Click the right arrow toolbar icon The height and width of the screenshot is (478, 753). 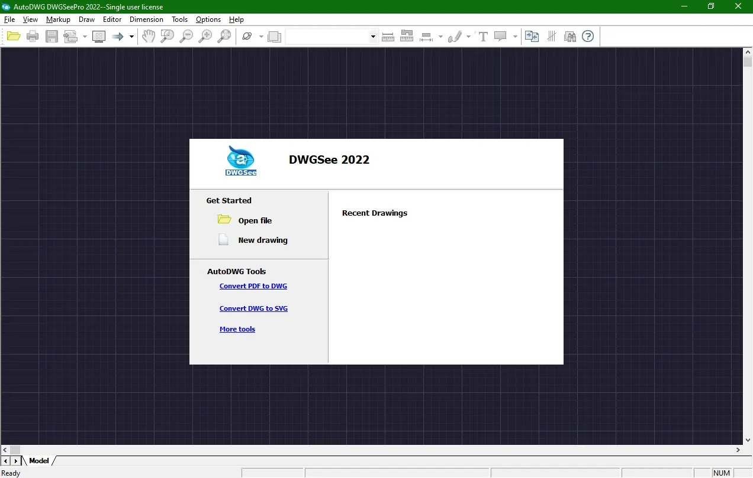coord(118,37)
